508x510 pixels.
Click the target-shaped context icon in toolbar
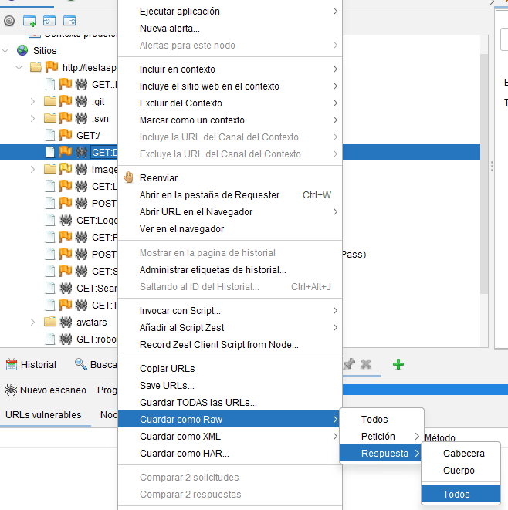click(9, 21)
